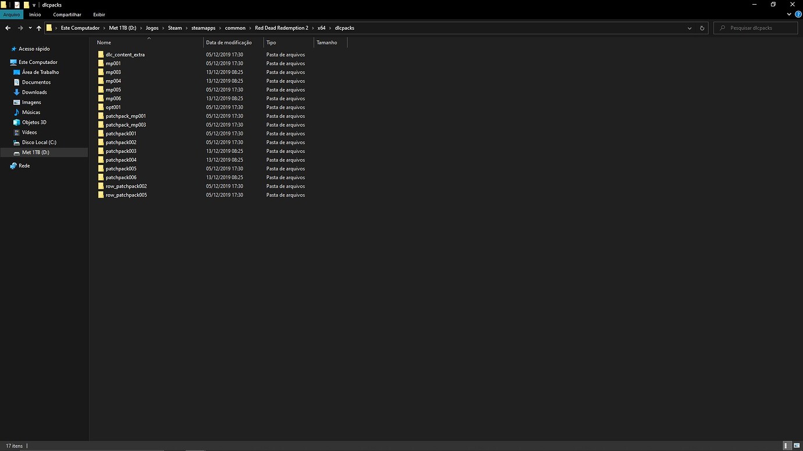The image size is (803, 451).
Task: Expand the recent locations dropdown beside forward arrow
Action: (30, 28)
